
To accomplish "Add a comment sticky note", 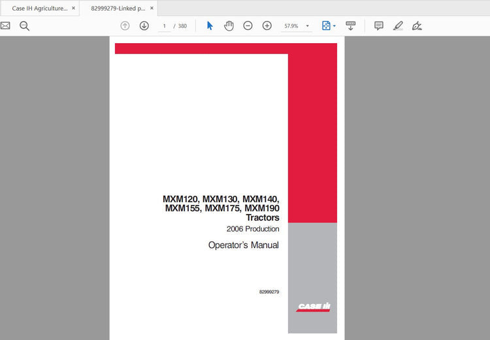I will (x=379, y=25).
